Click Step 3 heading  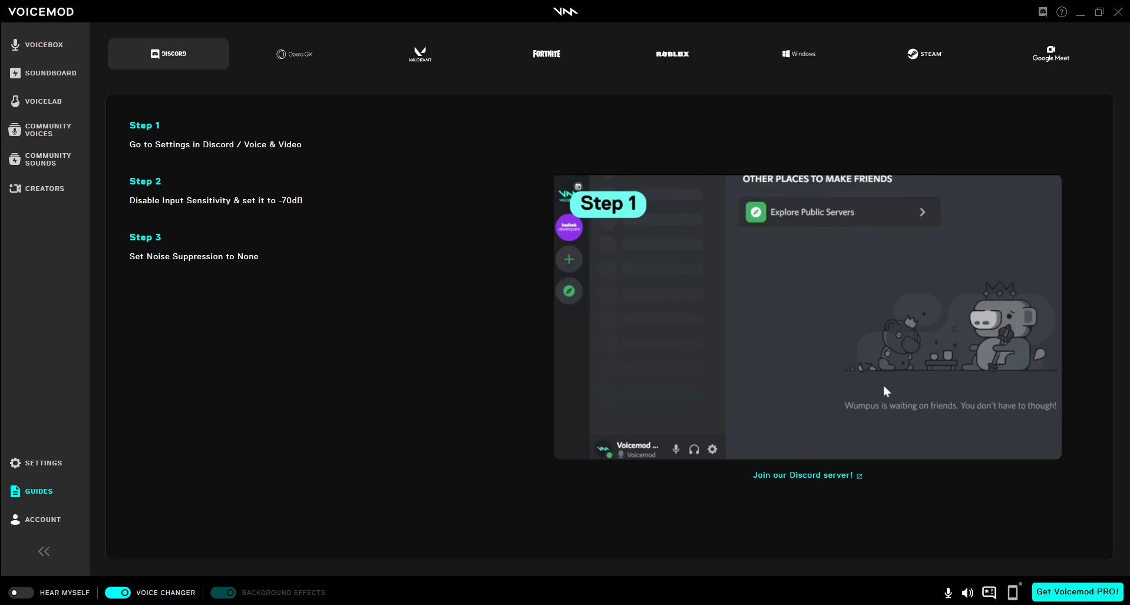pos(145,237)
